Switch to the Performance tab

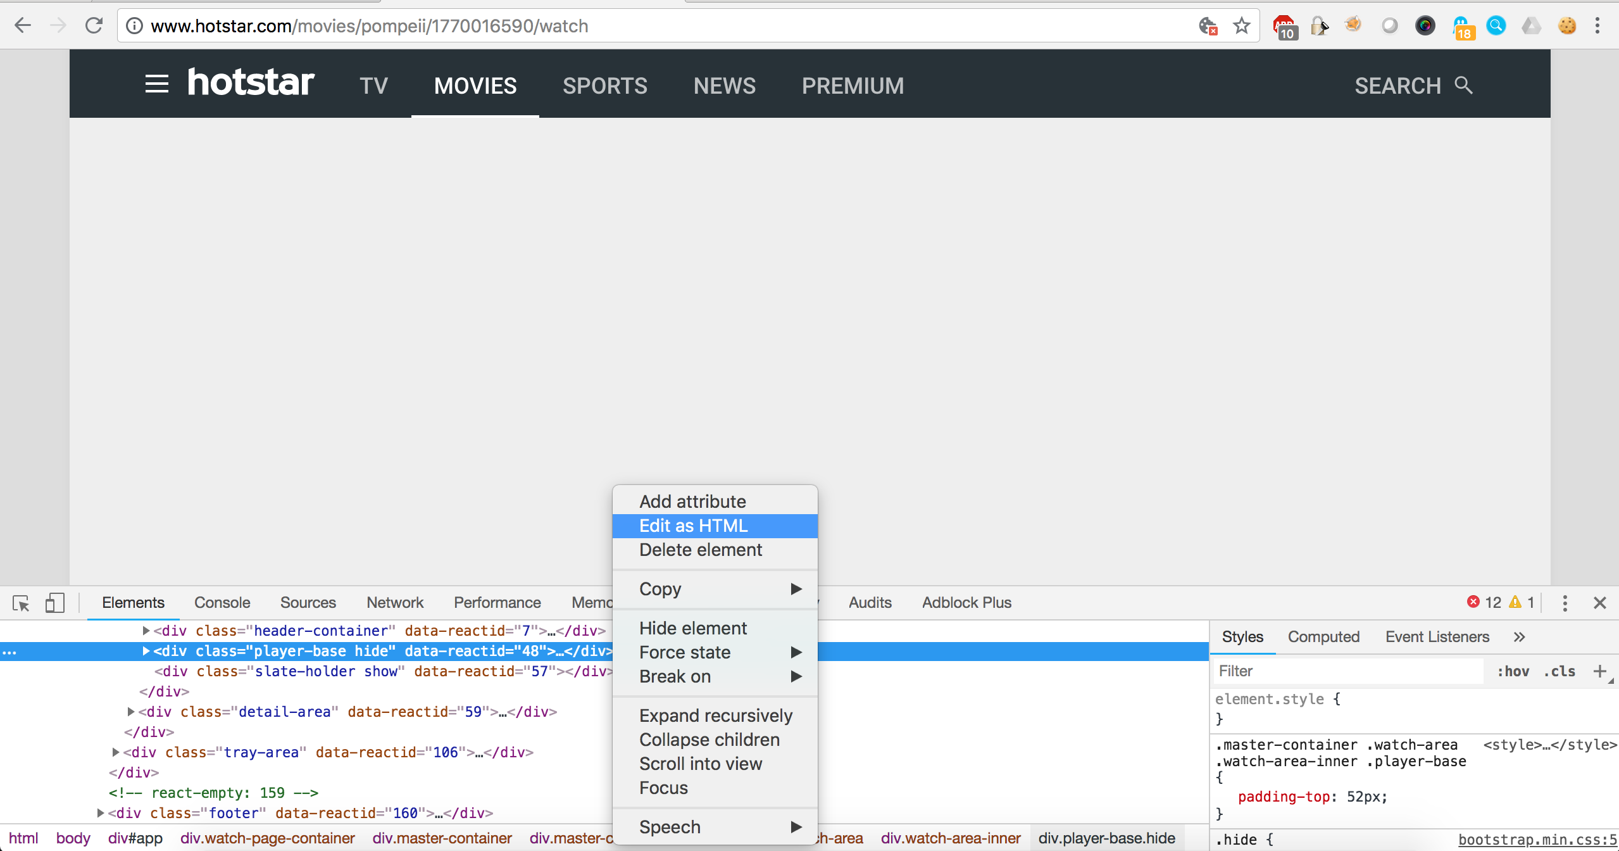(497, 603)
